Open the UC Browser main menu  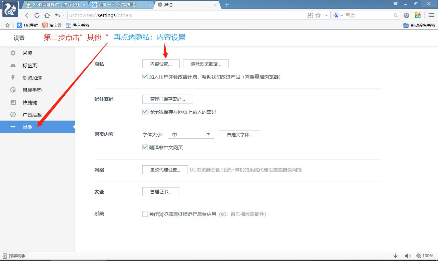tap(431, 15)
